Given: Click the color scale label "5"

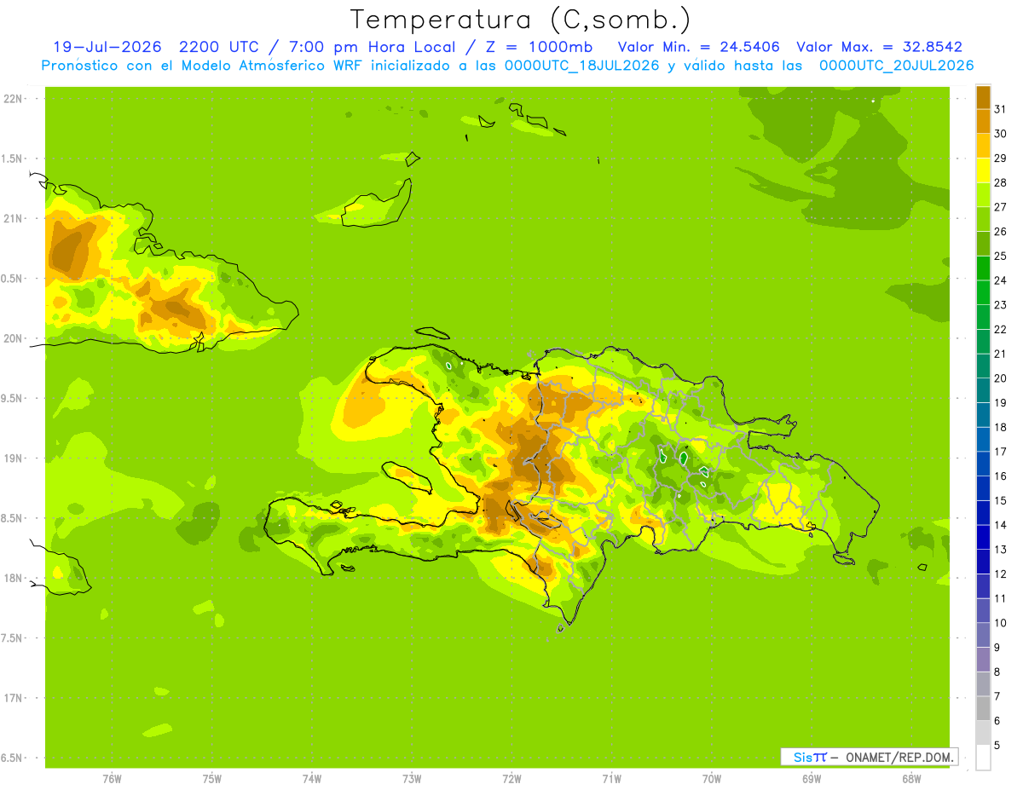Looking at the screenshot, I should 997,746.
